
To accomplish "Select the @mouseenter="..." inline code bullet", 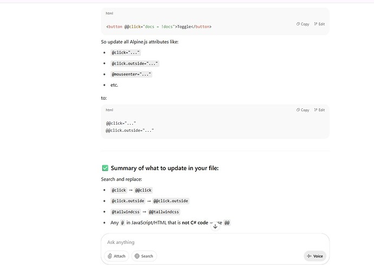I will (x=131, y=74).
